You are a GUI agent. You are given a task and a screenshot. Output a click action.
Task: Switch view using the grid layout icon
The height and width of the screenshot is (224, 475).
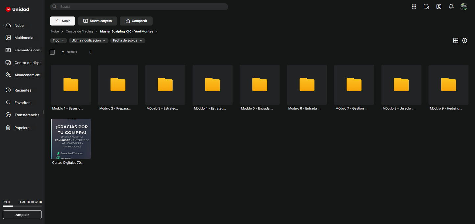(x=456, y=41)
